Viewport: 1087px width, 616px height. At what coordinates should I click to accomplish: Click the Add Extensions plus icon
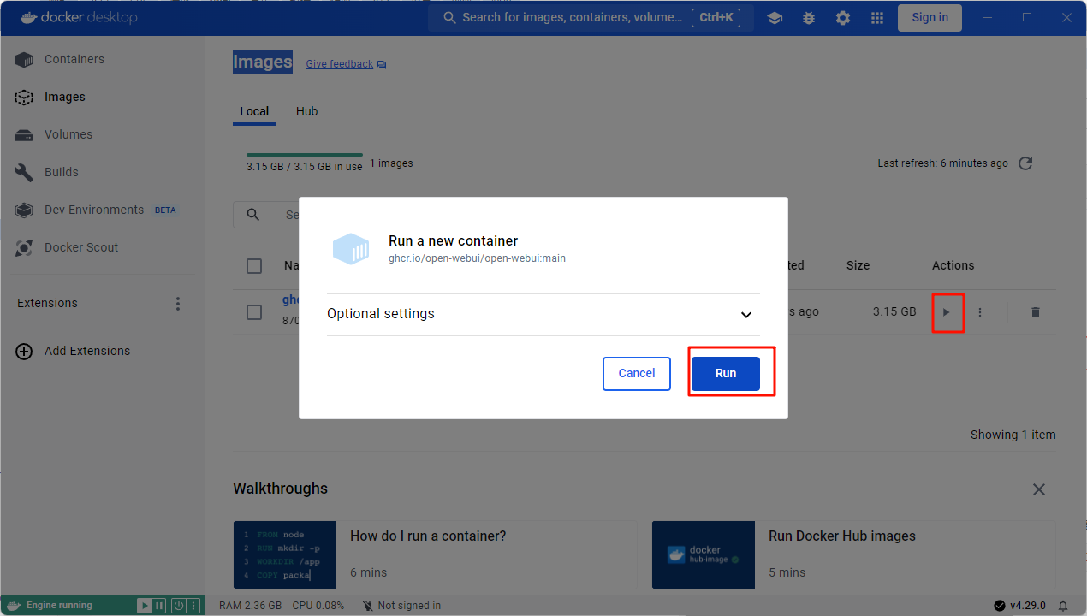pyautogui.click(x=24, y=351)
